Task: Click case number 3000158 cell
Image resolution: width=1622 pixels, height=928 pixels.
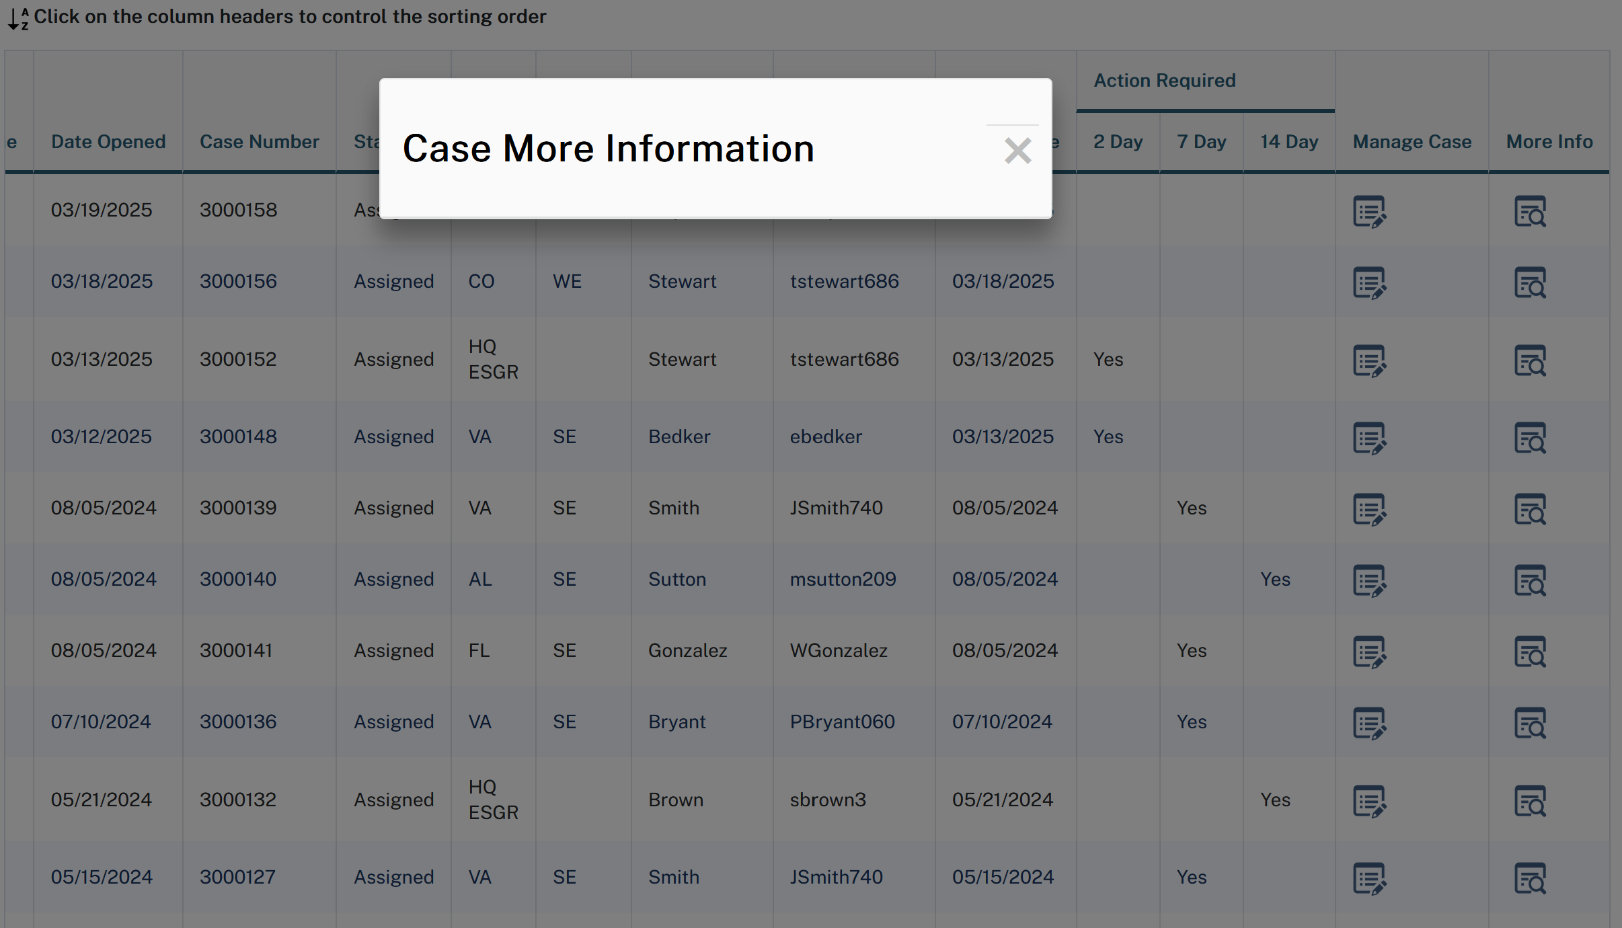Action: tap(238, 210)
